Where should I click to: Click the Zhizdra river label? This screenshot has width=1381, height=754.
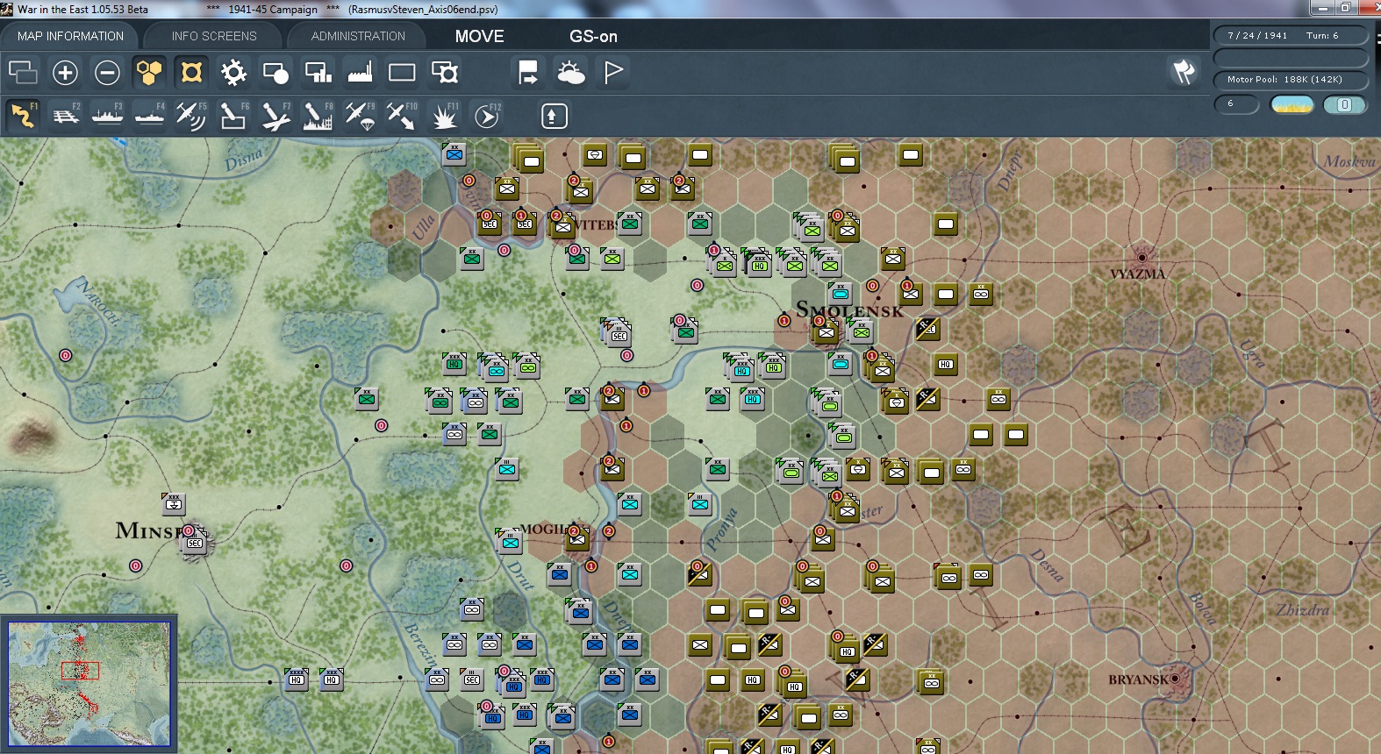coord(1302,609)
